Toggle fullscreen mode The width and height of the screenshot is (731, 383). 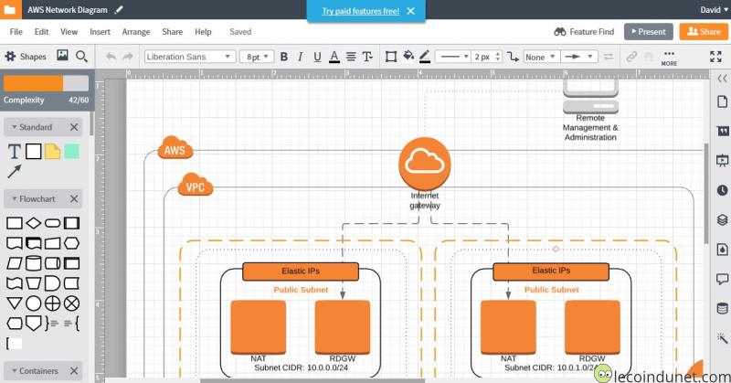point(715,57)
